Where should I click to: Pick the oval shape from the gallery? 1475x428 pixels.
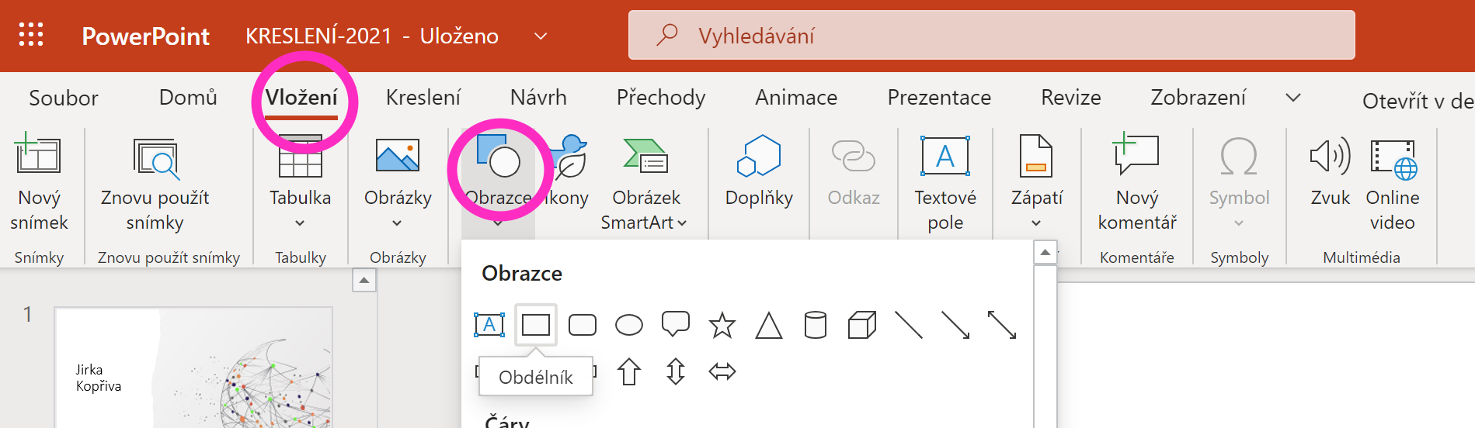pos(628,325)
